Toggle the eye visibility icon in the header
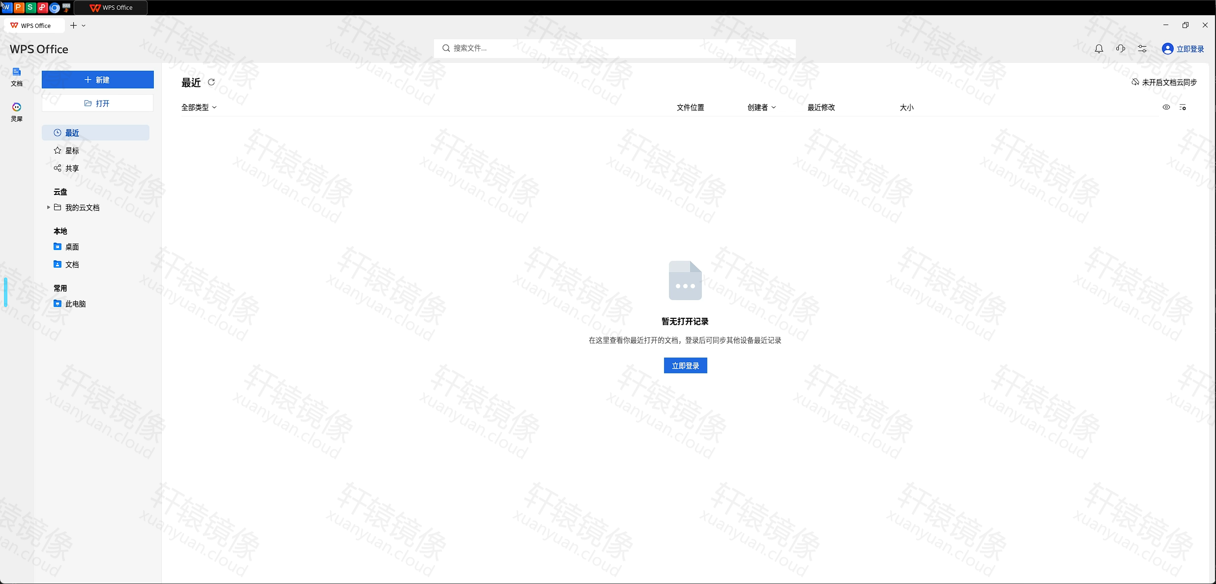The width and height of the screenshot is (1216, 584). (1166, 107)
